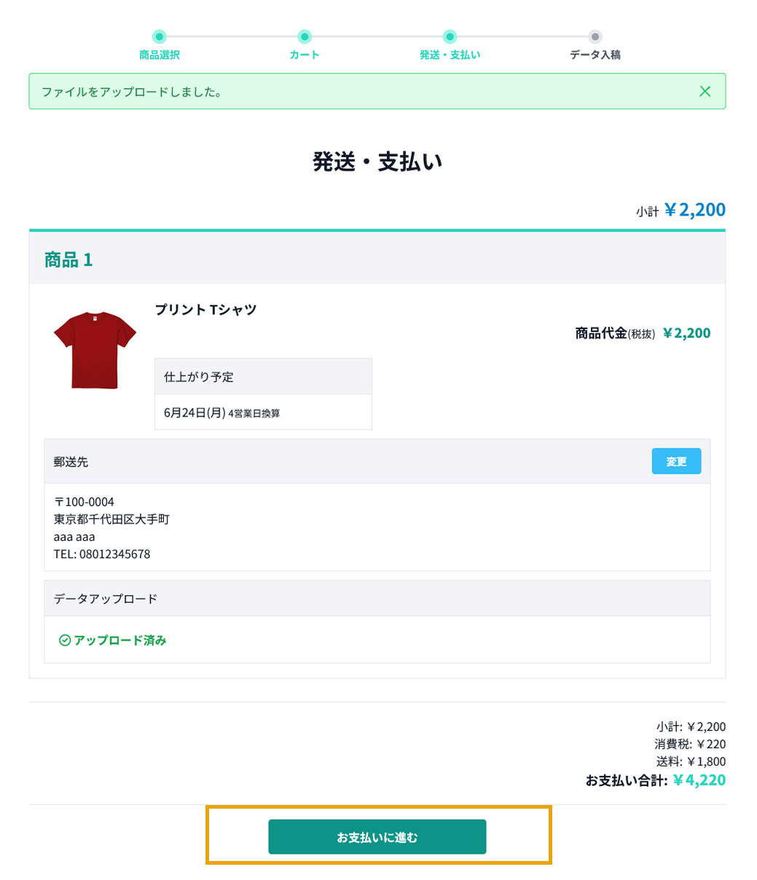Click the データ入稿 step circle icon
Viewport: 757px width, 880px height.
point(595,36)
